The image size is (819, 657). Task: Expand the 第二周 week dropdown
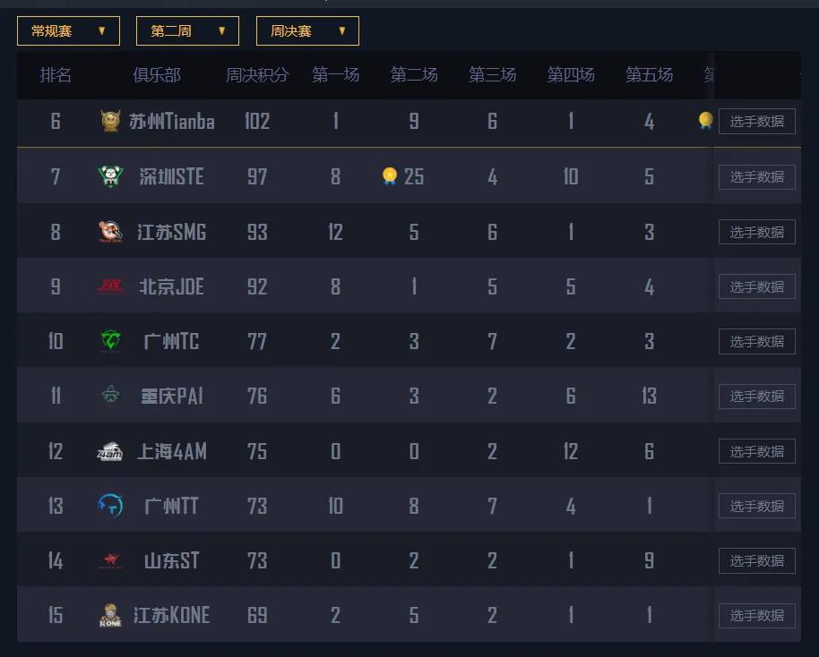click(x=187, y=30)
